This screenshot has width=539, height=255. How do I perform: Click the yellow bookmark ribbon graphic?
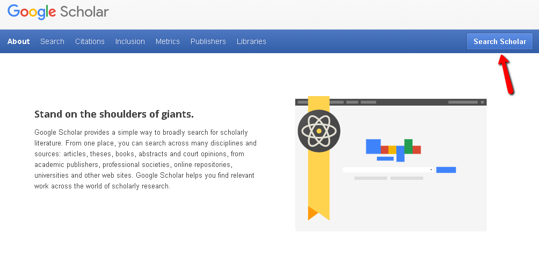coord(318,183)
